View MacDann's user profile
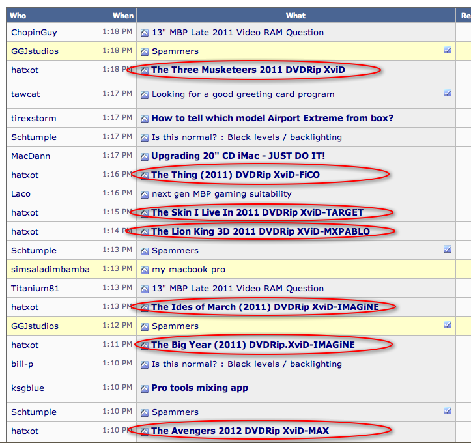 (x=31, y=156)
